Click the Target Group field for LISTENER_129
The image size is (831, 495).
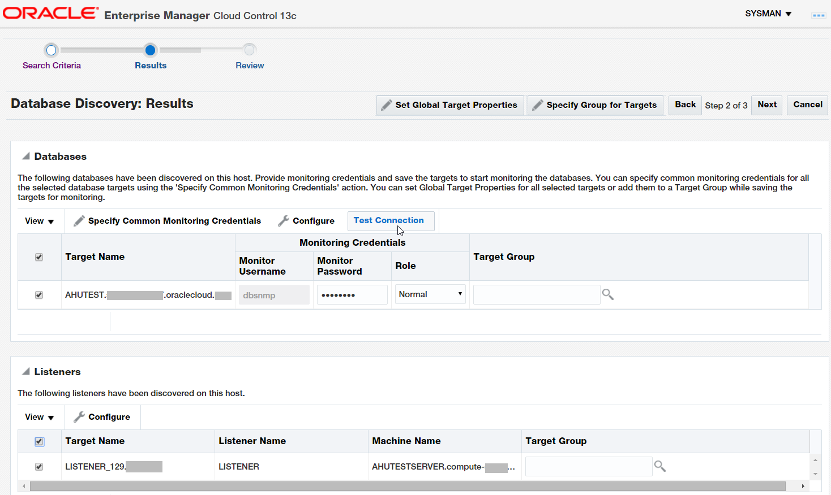click(x=589, y=466)
